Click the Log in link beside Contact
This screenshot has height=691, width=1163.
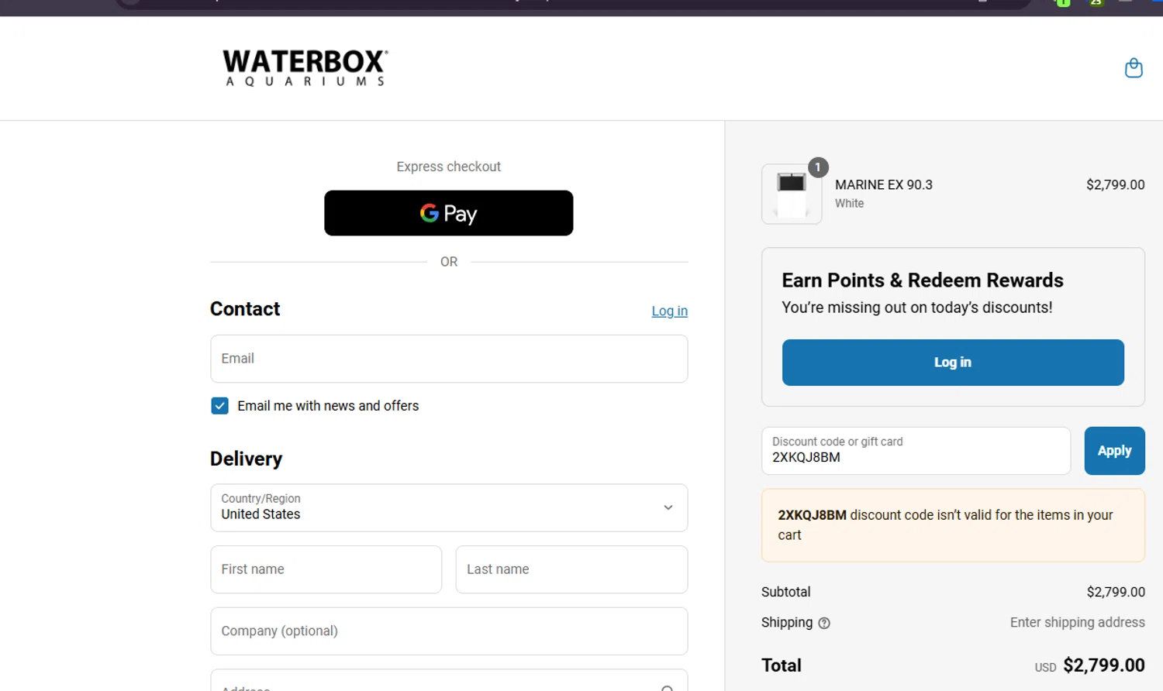click(x=669, y=311)
